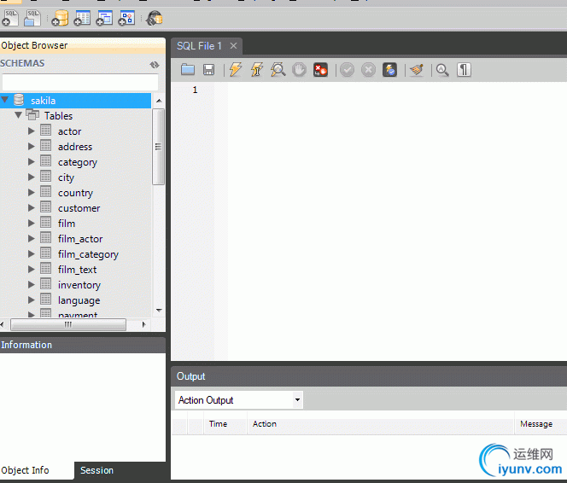Click the sakila database icon
The width and height of the screenshot is (567, 483).
[x=19, y=99]
